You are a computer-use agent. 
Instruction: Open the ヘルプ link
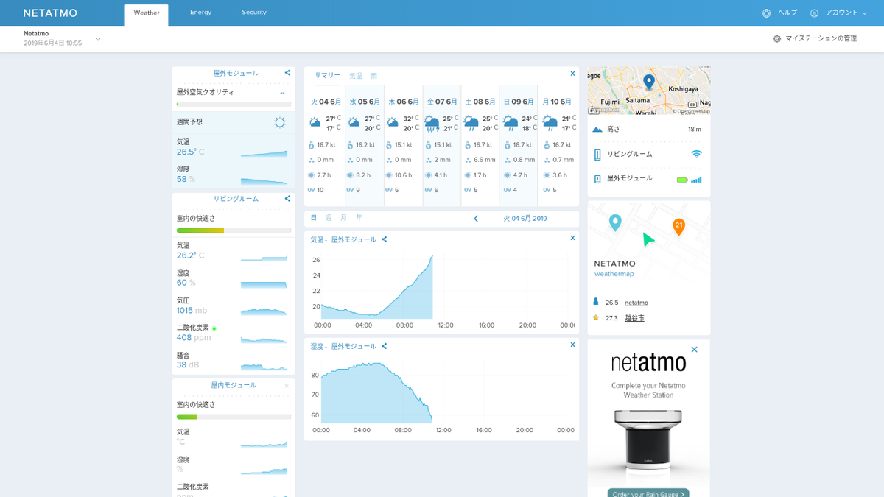pyautogui.click(x=779, y=13)
